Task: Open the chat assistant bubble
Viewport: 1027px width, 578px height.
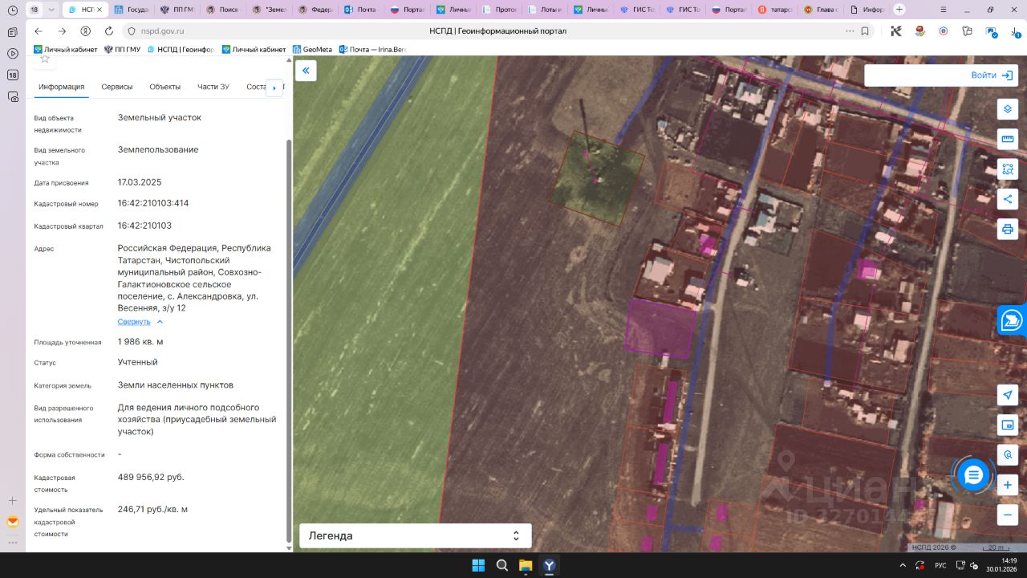Action: click(973, 475)
